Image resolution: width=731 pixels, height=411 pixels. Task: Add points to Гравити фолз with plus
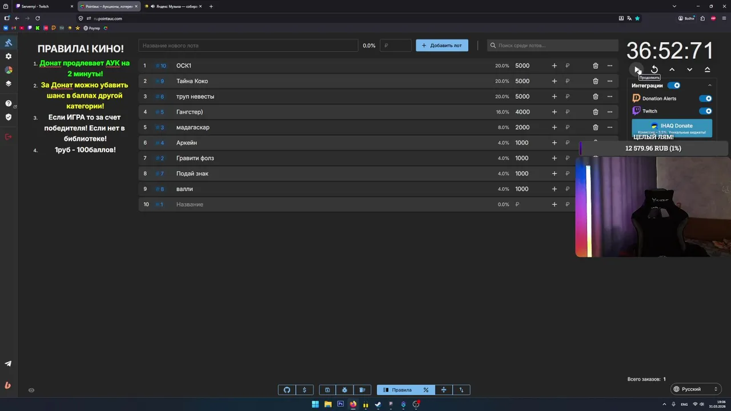coord(554,158)
